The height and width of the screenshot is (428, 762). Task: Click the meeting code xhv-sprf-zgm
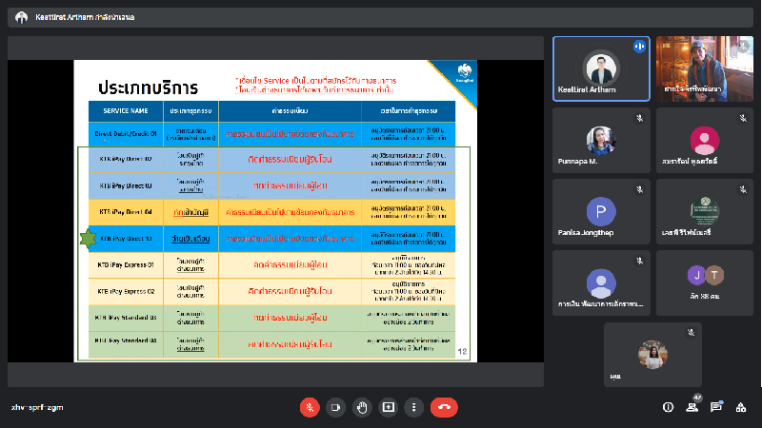tap(36, 407)
